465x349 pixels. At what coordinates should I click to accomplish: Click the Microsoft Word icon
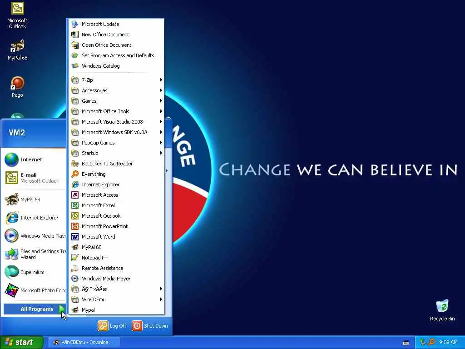pos(75,237)
